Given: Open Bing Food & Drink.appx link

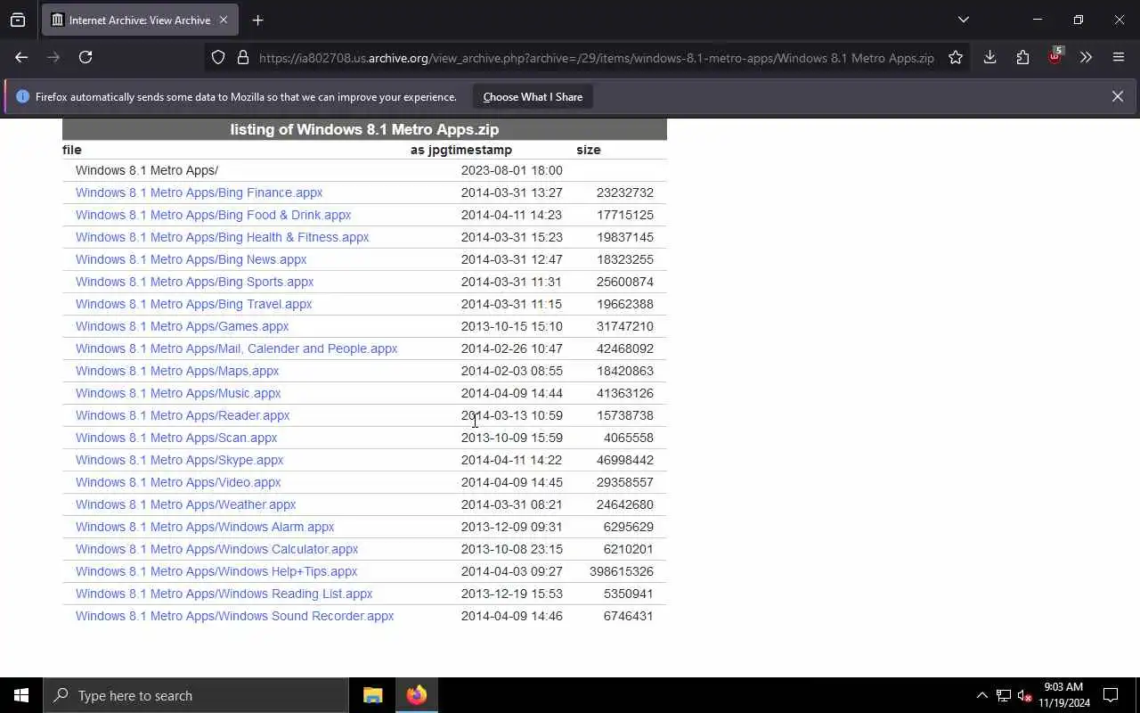Looking at the screenshot, I should click(x=213, y=215).
